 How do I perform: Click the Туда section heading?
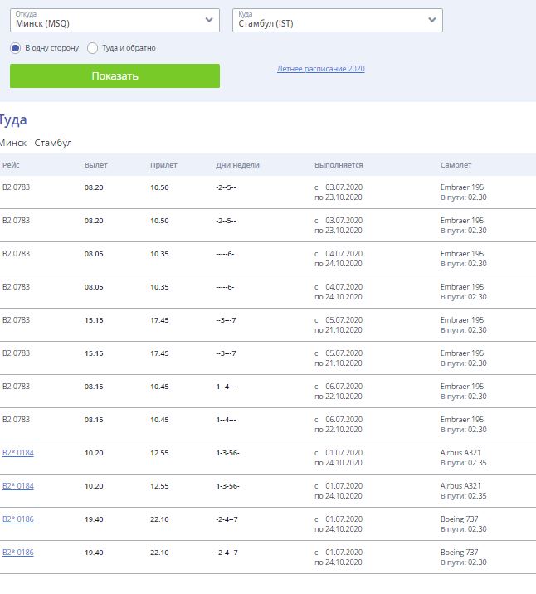(x=13, y=120)
